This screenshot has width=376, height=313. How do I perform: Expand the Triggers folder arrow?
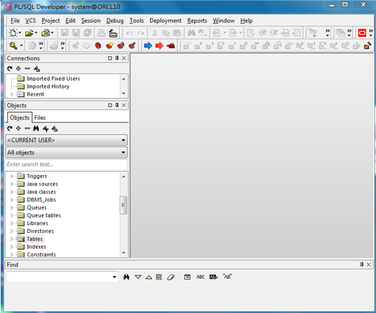click(12, 176)
